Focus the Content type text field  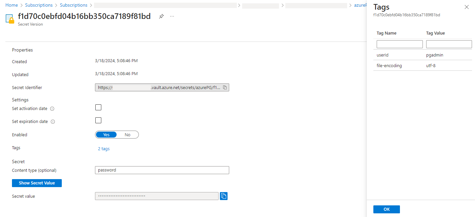click(162, 170)
